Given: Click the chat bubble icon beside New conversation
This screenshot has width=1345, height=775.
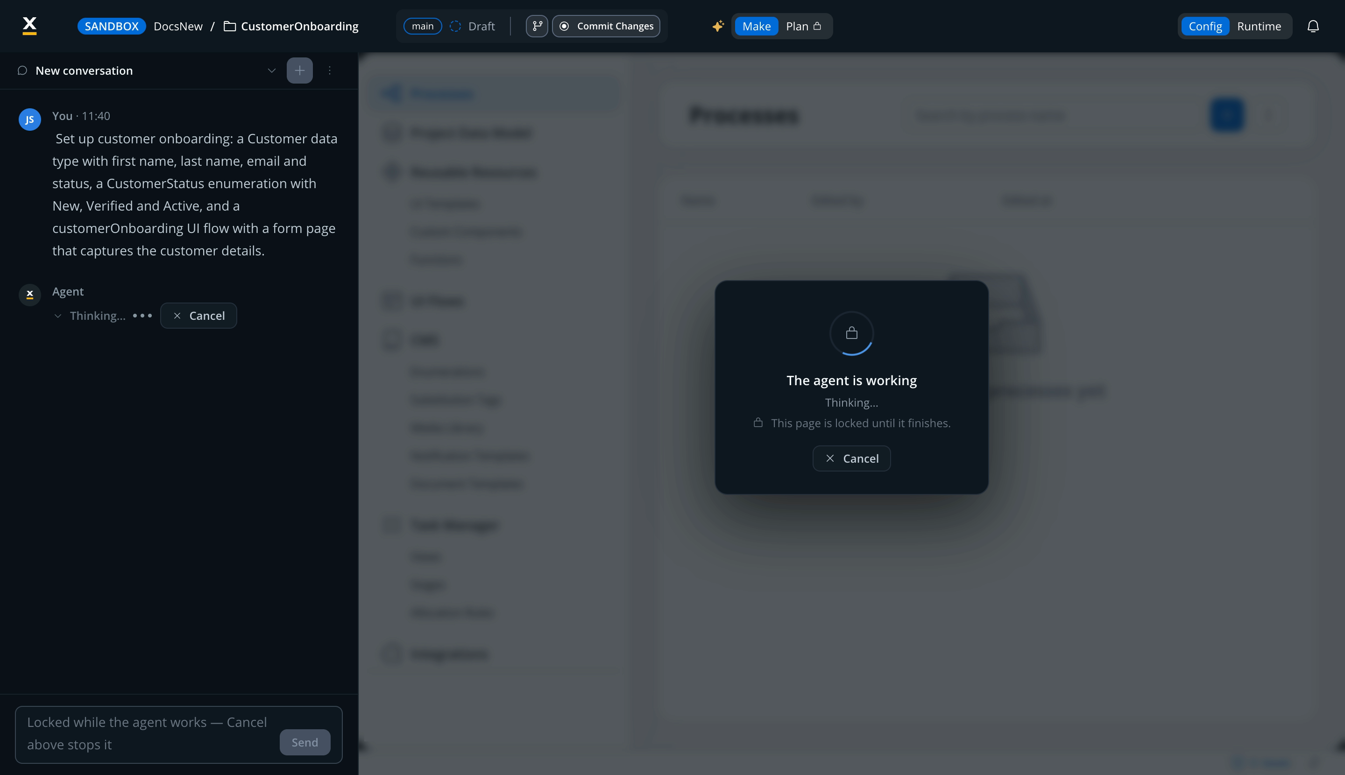Looking at the screenshot, I should 22,70.
